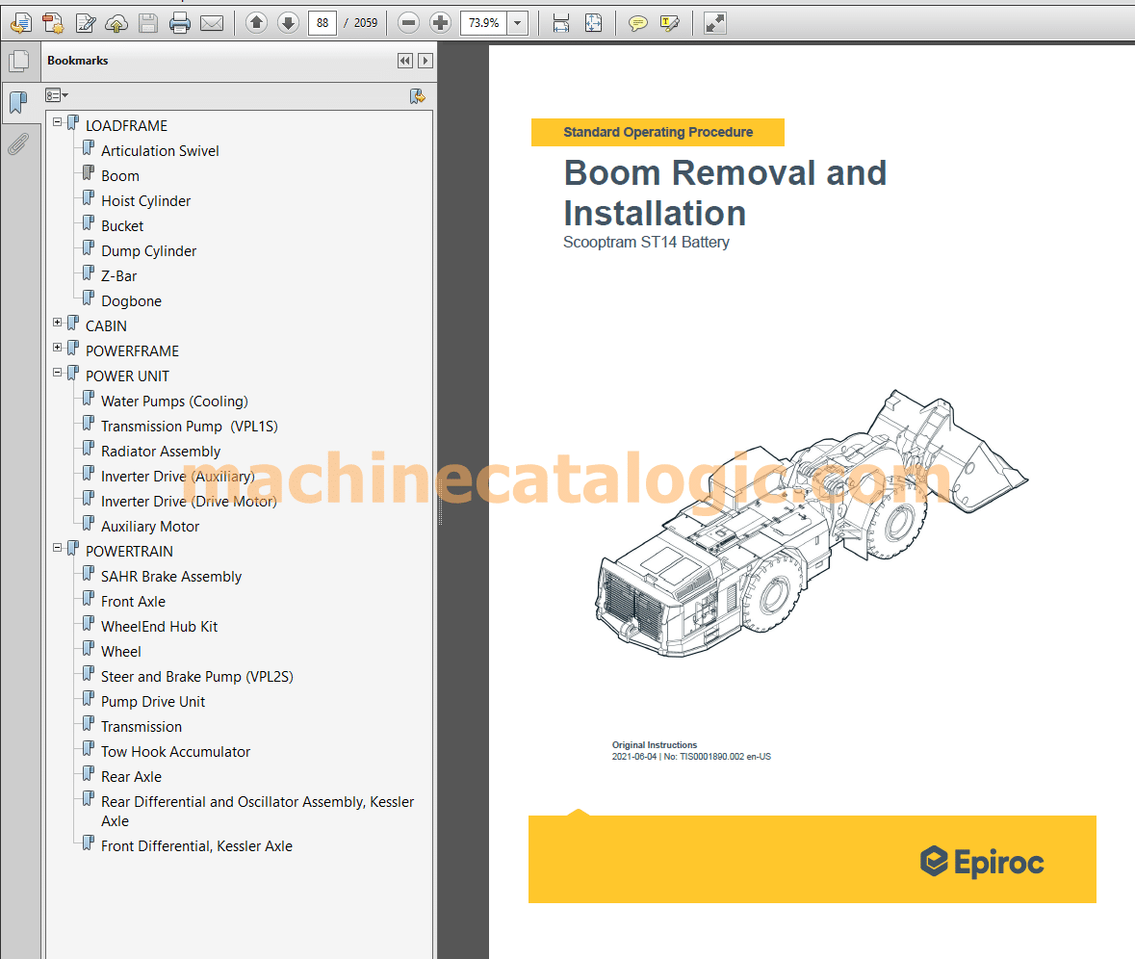
Task: Open the Articulation Swivel bookmark
Action: (159, 150)
